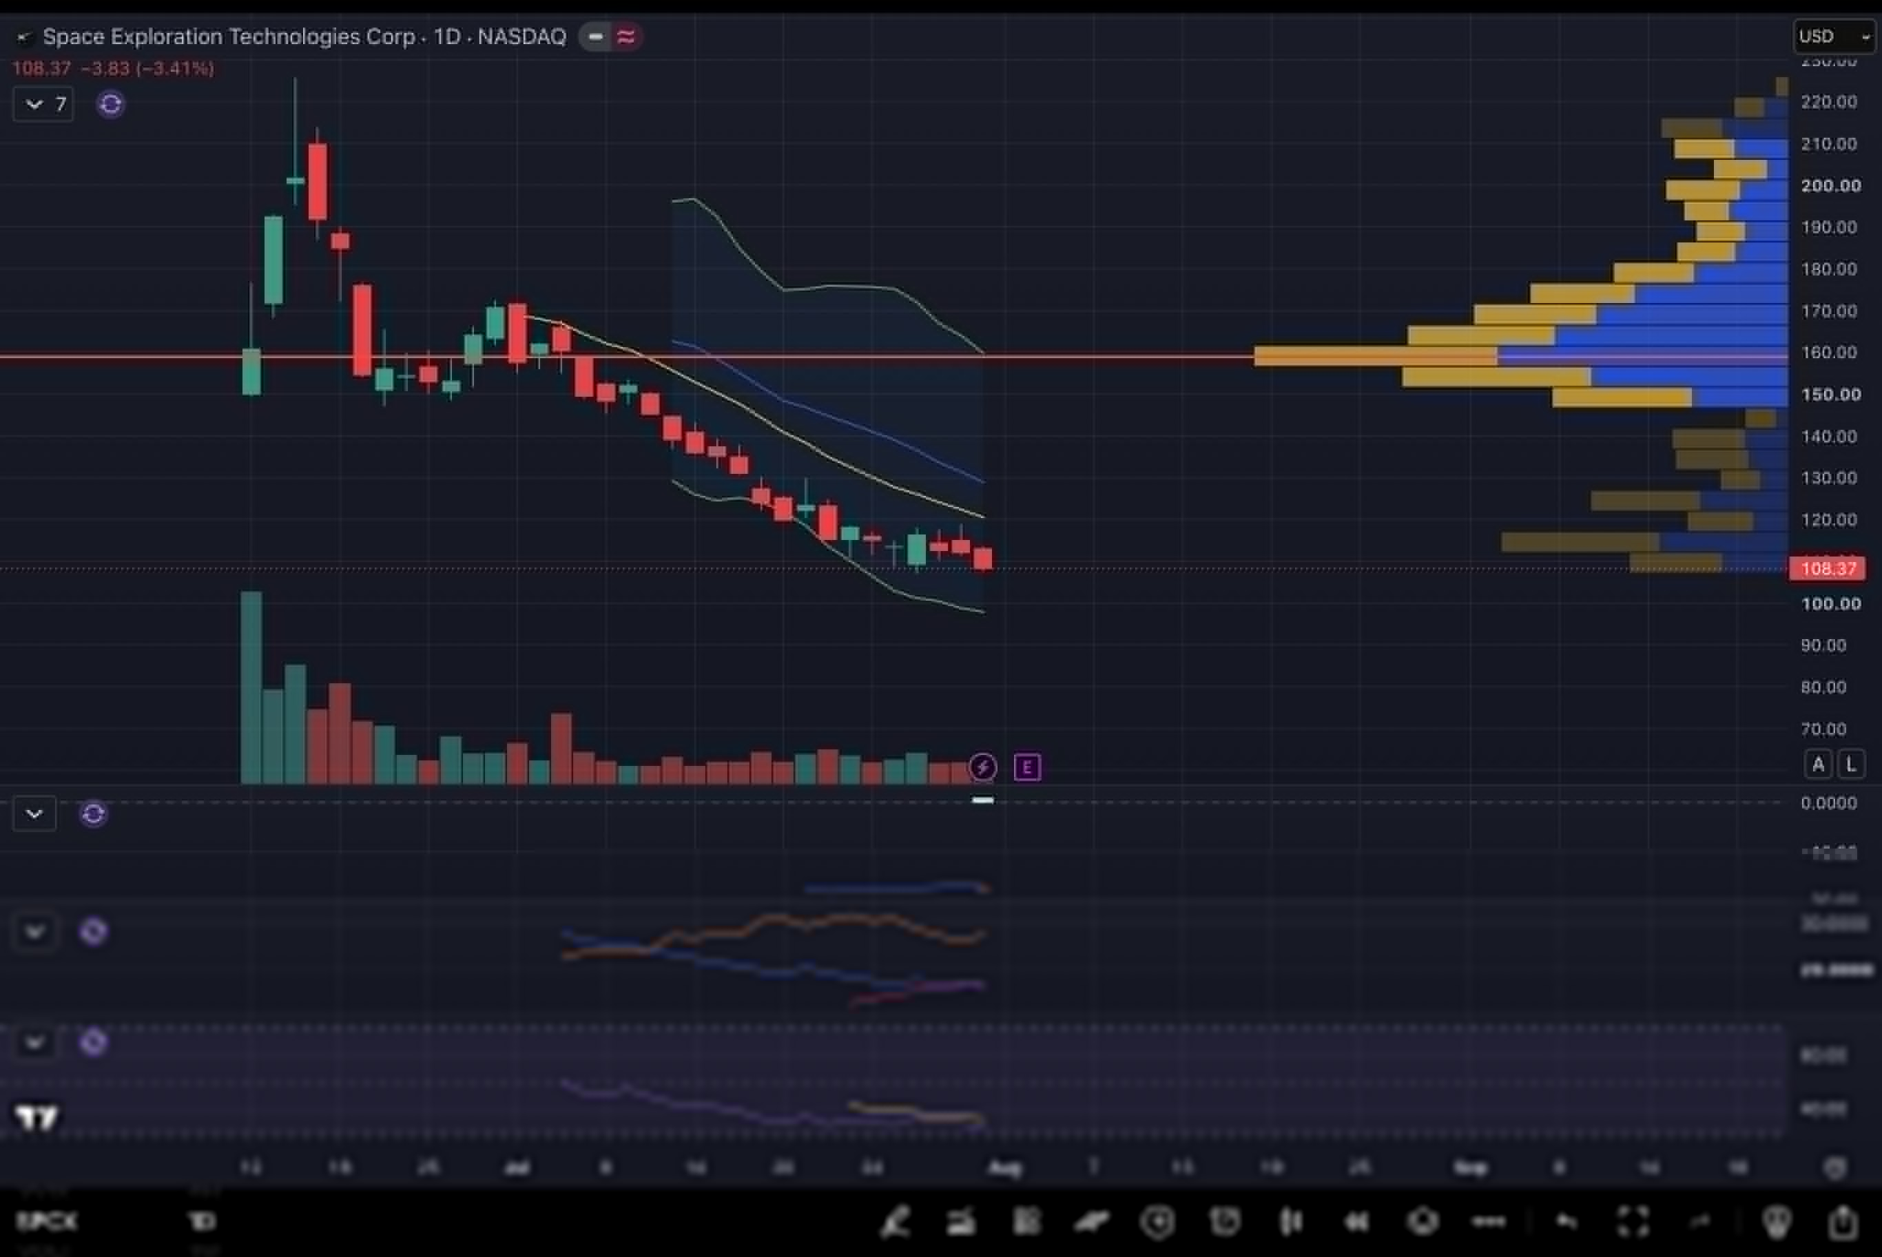Click the TradingView logo
Viewport: 1882px width, 1257px height.
pos(37,1116)
